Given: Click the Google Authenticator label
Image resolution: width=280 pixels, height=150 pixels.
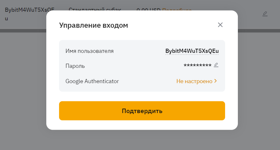Looking at the screenshot, I should (92, 81).
